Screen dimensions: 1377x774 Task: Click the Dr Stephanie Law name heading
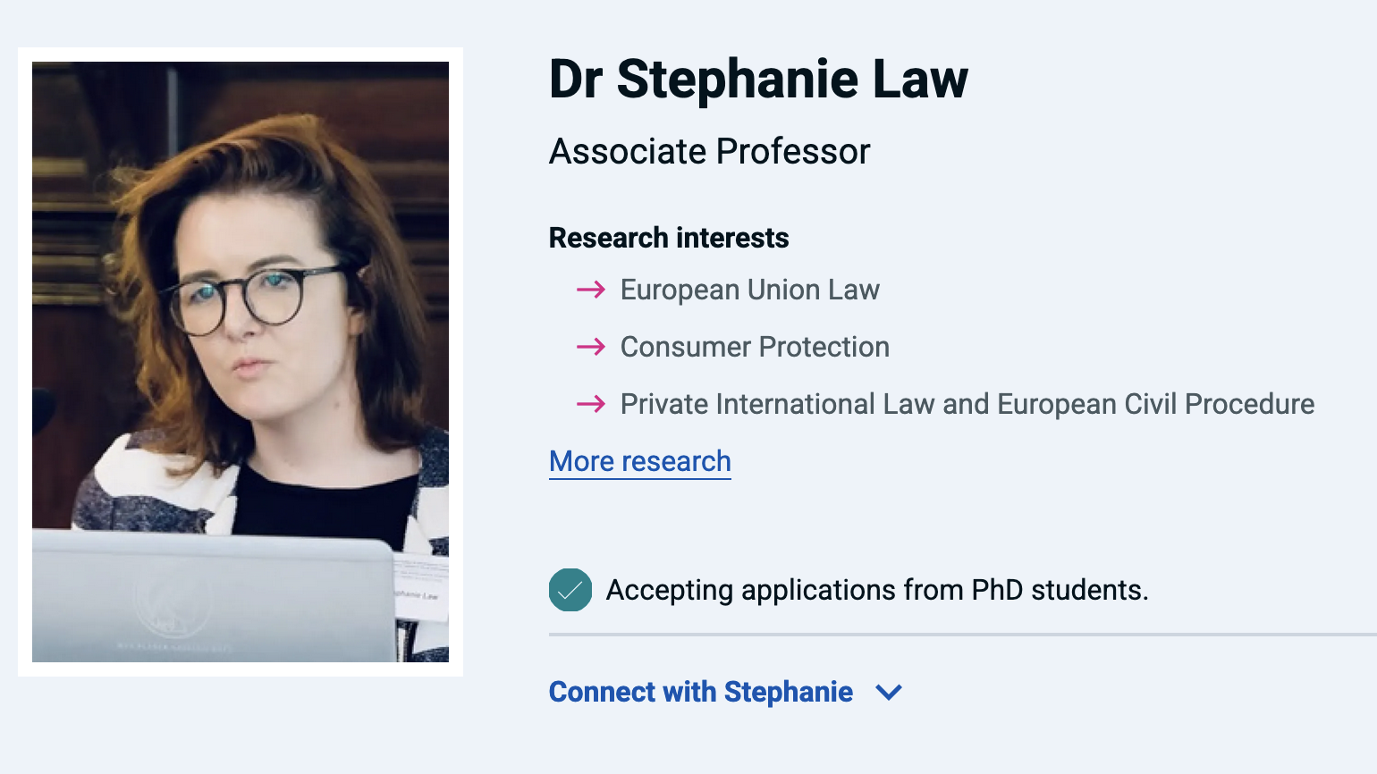pyautogui.click(x=758, y=79)
